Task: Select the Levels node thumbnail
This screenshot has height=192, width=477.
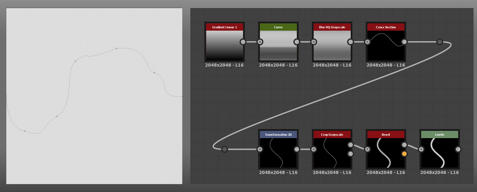Action: pyautogui.click(x=439, y=153)
